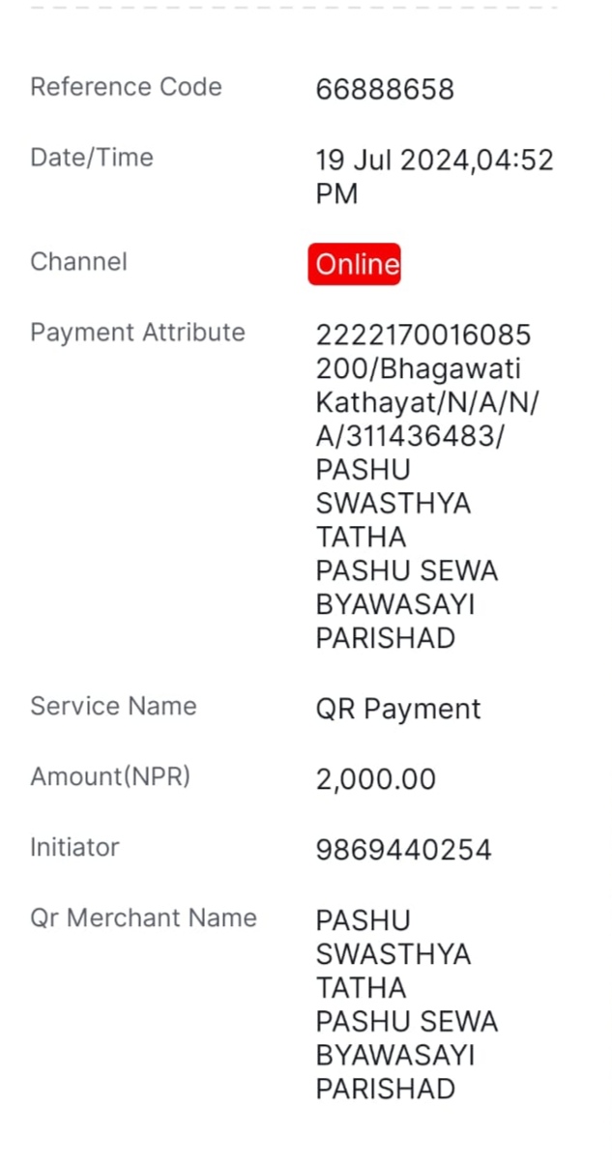
Task: Select payment attribute number 2222170016085
Action: pos(423,335)
